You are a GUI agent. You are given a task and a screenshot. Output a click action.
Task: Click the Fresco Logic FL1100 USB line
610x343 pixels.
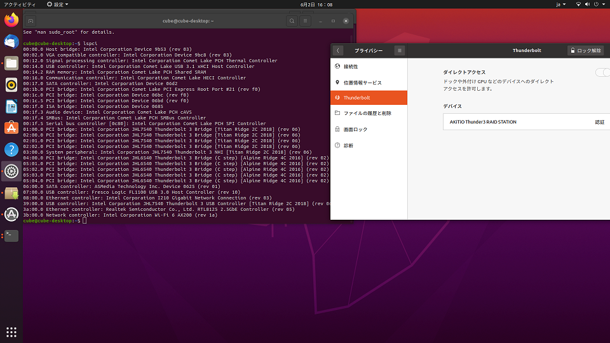pyautogui.click(x=132, y=192)
